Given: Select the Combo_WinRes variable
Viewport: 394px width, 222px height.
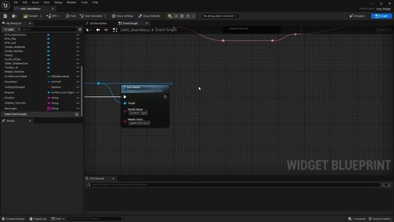Looking at the screenshot, I should pos(14,51).
